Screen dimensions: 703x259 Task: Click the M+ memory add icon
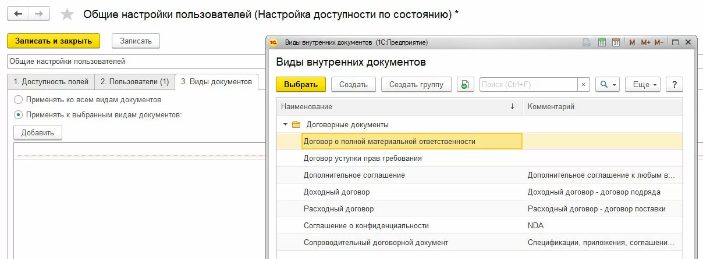[645, 42]
